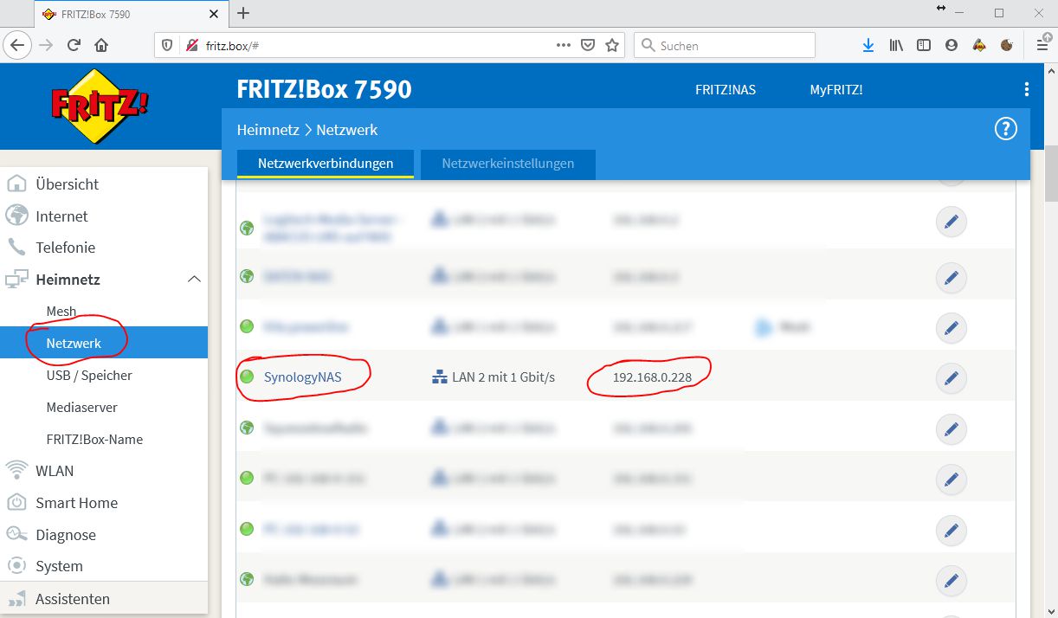1058x618 pixels.
Task: Save page to Pocket icon
Action: click(588, 46)
